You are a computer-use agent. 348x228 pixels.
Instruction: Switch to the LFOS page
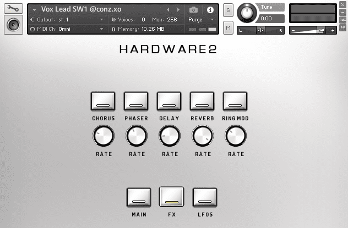pos(205,197)
